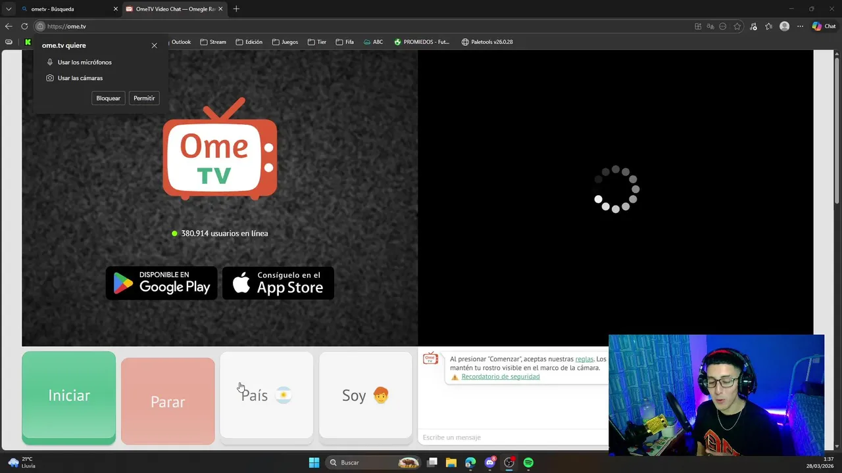Close the 'ometv - Búsqueda' tab
The image size is (842, 473).
pyautogui.click(x=116, y=9)
